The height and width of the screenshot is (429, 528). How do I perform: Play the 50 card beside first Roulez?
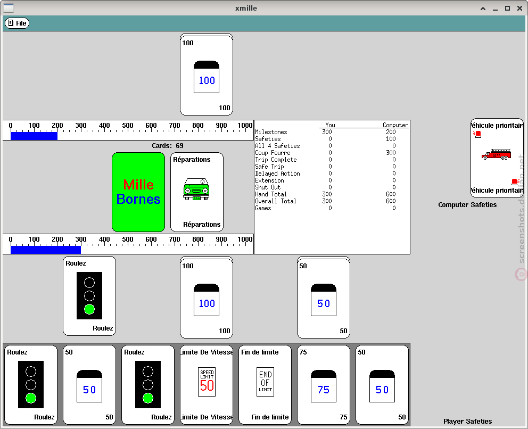coord(89,384)
